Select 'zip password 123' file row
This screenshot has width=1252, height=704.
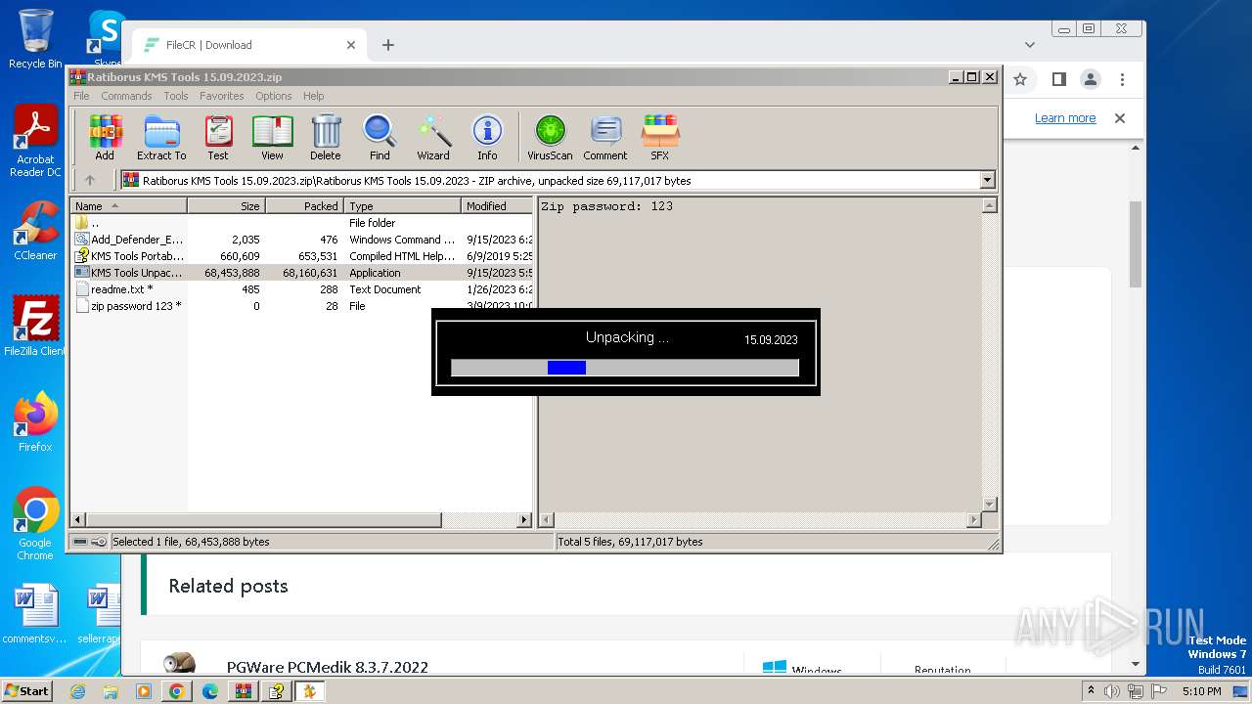pyautogui.click(x=301, y=306)
